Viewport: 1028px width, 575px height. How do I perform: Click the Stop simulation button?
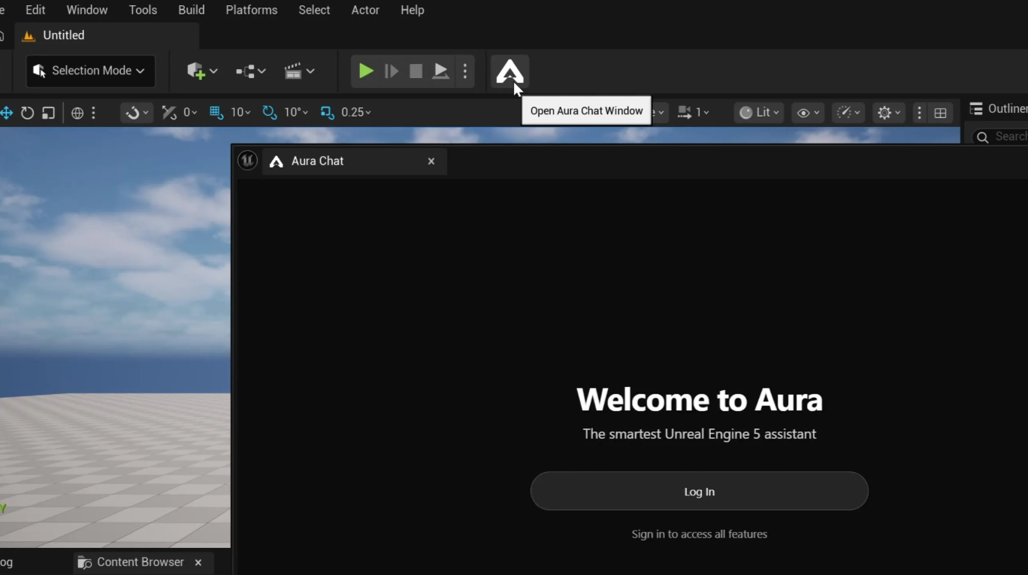point(416,71)
